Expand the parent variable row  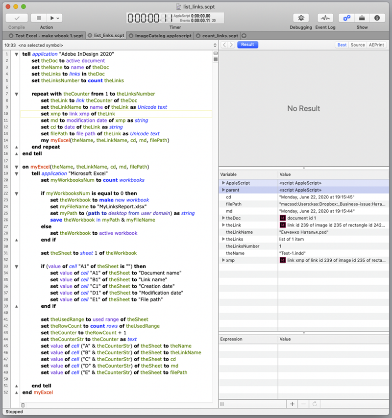223,190
